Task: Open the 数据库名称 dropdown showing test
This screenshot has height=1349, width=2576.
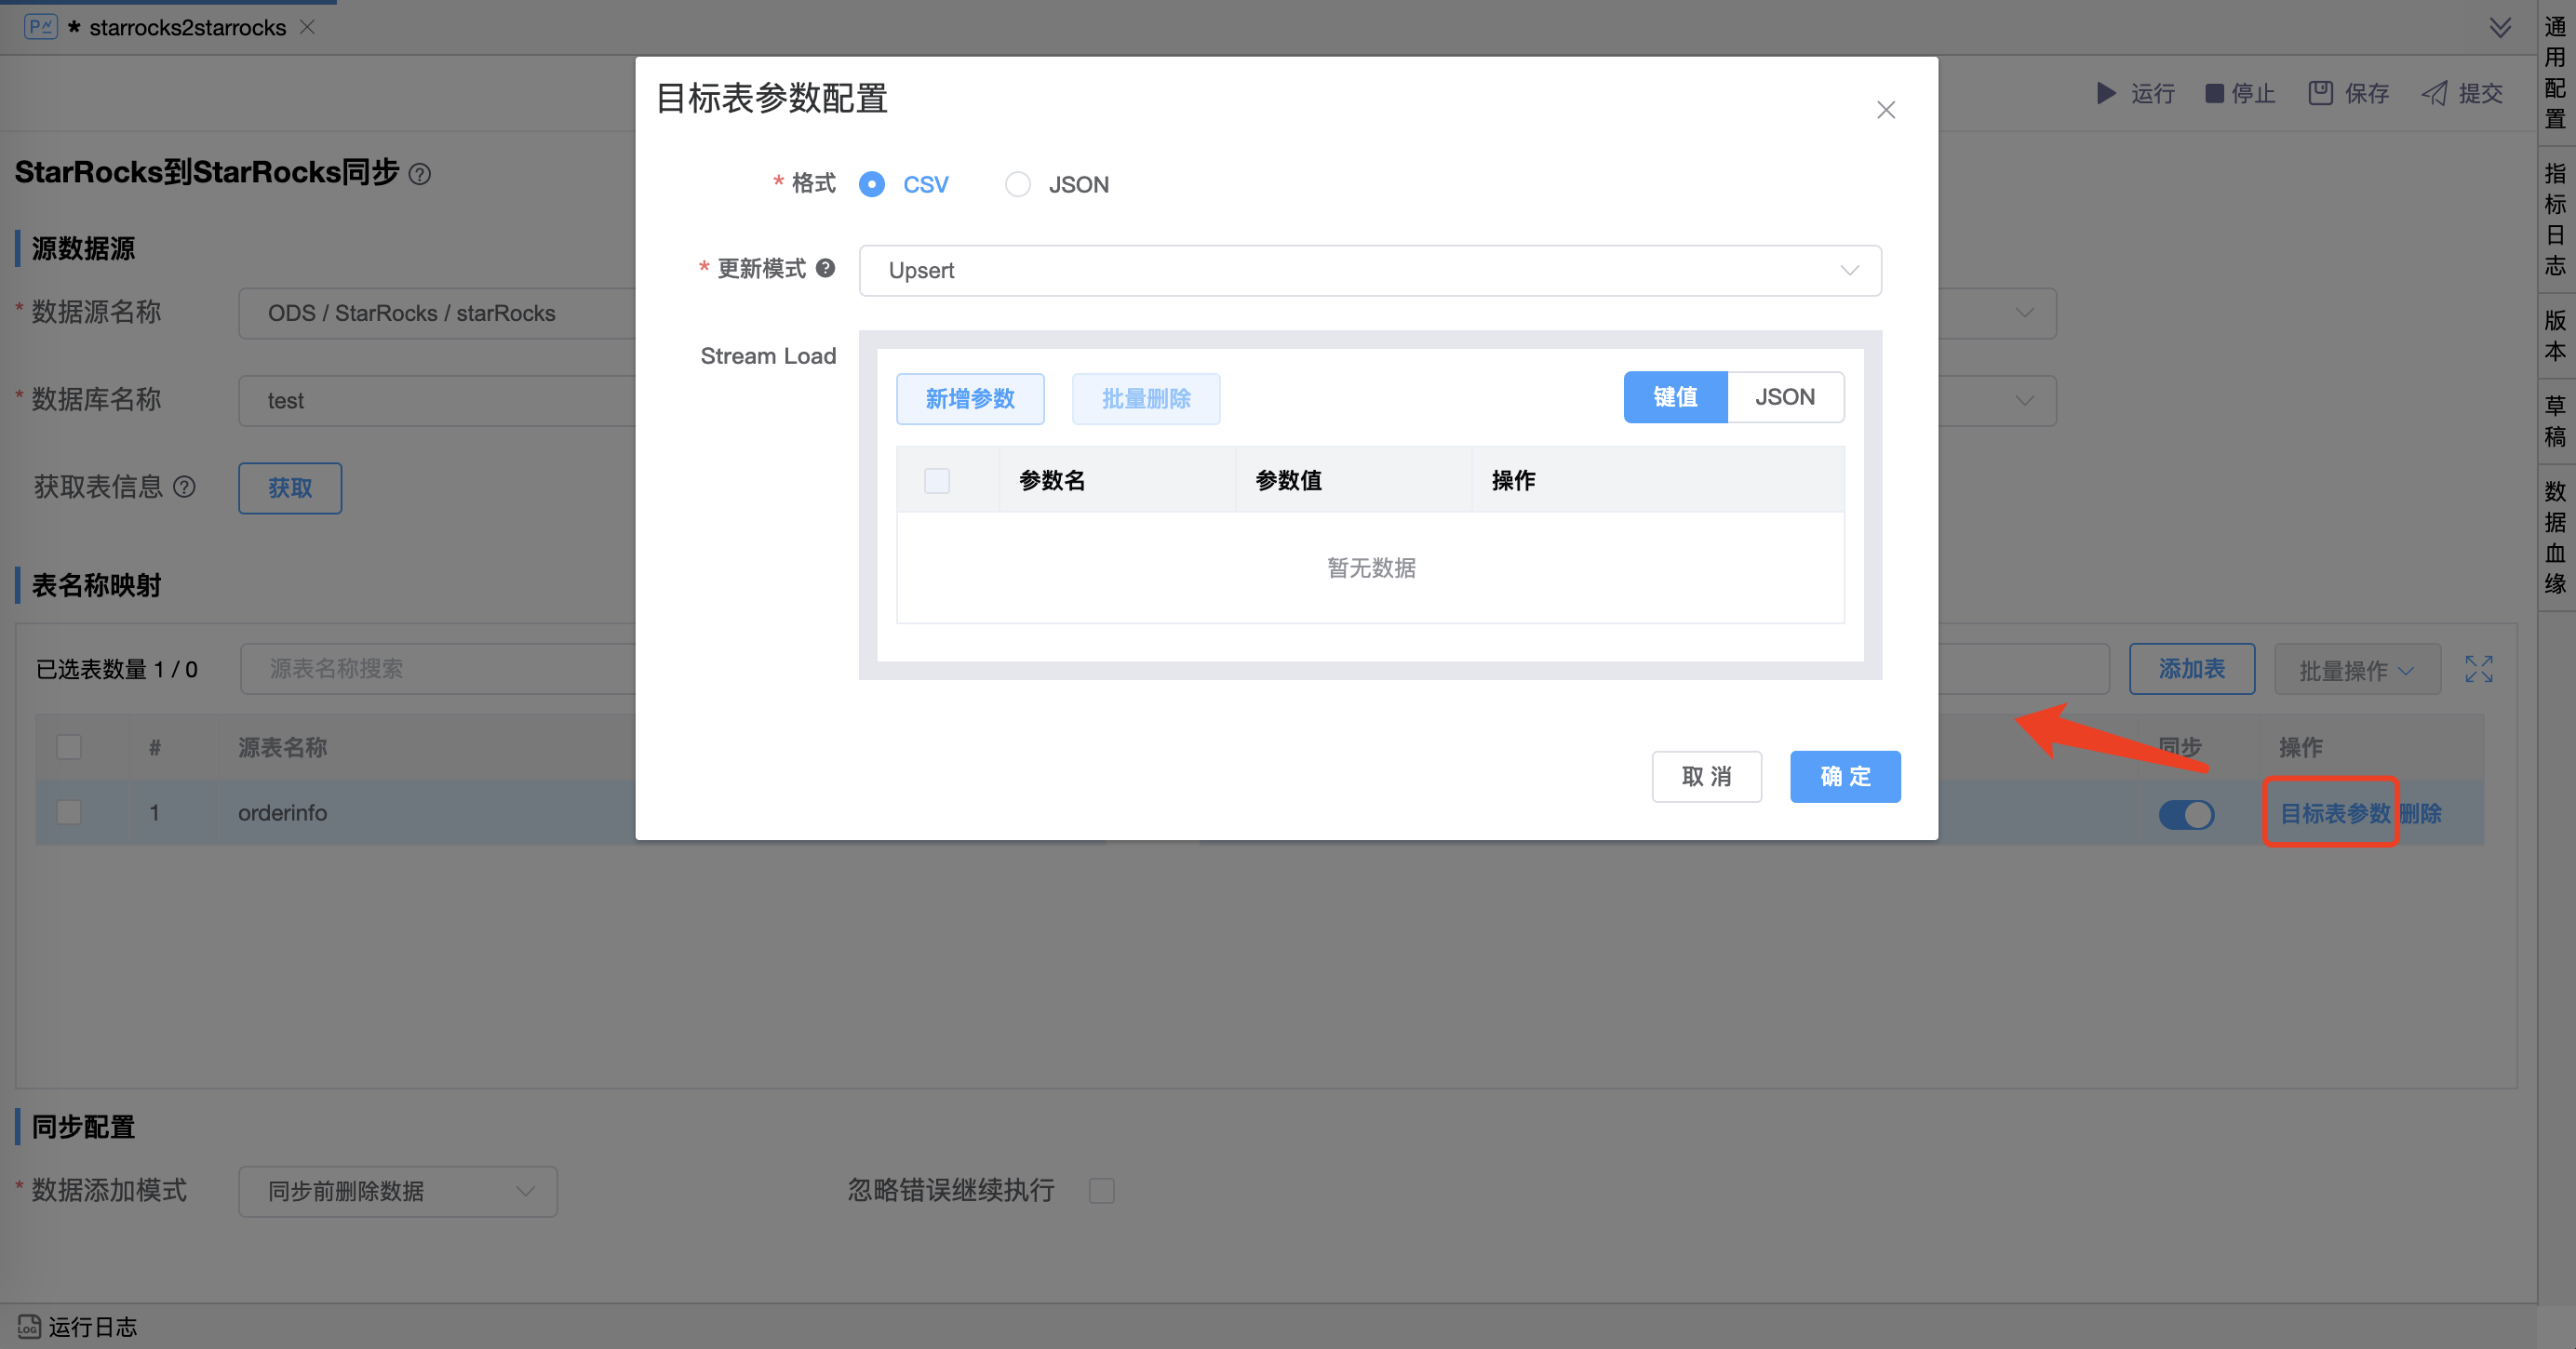Action: tap(437, 401)
